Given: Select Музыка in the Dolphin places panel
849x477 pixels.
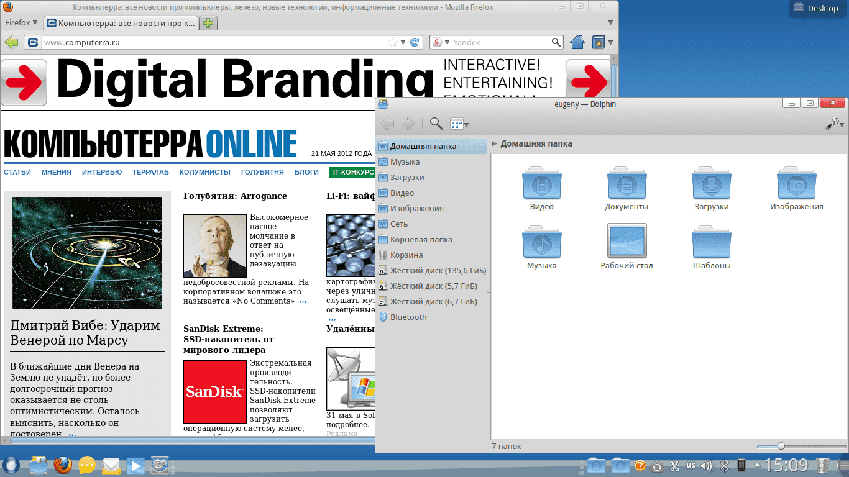Looking at the screenshot, I should click(431, 161).
